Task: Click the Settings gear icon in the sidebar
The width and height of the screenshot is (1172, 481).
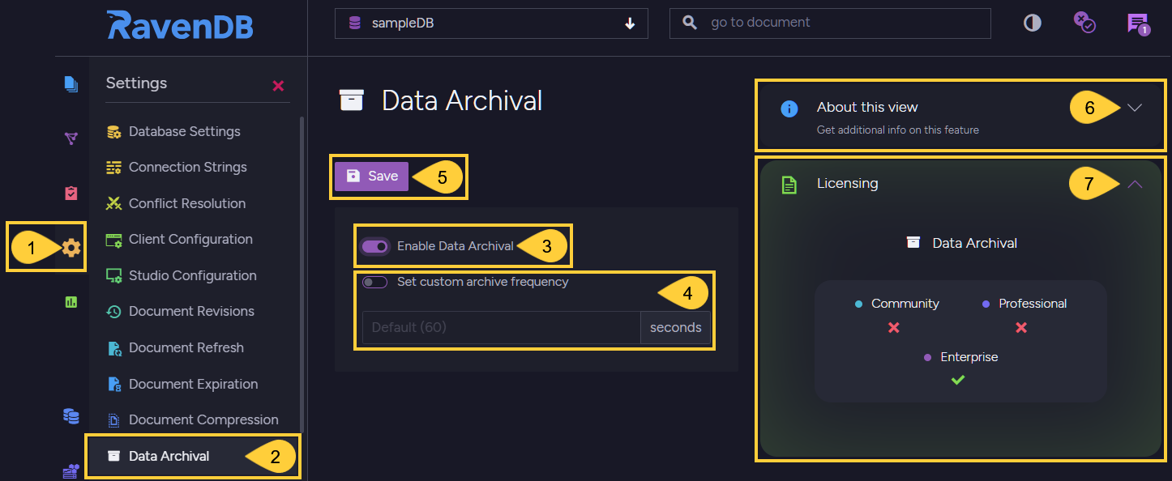Action: (x=71, y=247)
